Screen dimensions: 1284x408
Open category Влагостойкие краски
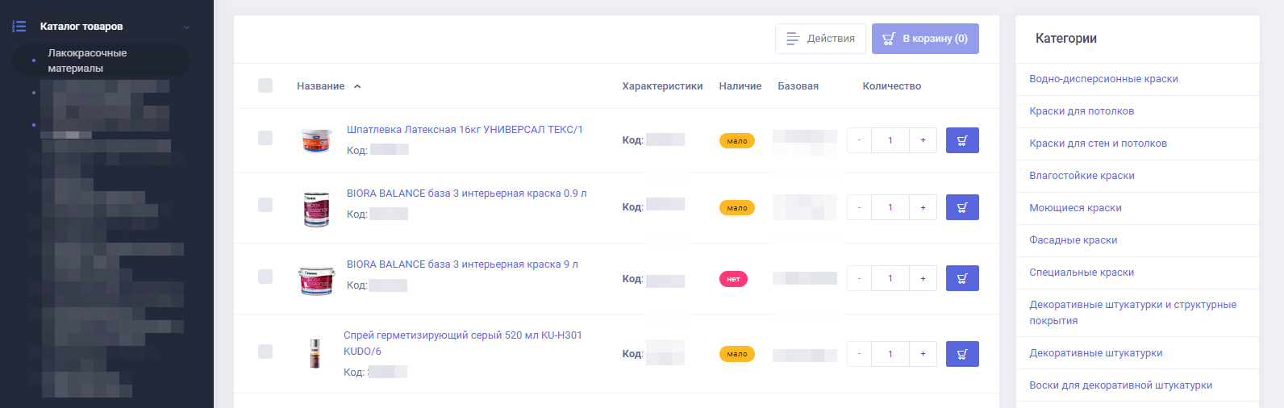tap(1082, 176)
